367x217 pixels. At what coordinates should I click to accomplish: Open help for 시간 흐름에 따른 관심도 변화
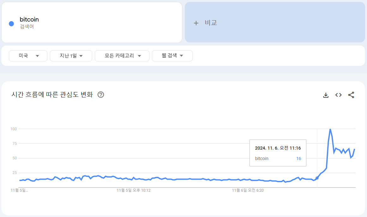tap(101, 95)
